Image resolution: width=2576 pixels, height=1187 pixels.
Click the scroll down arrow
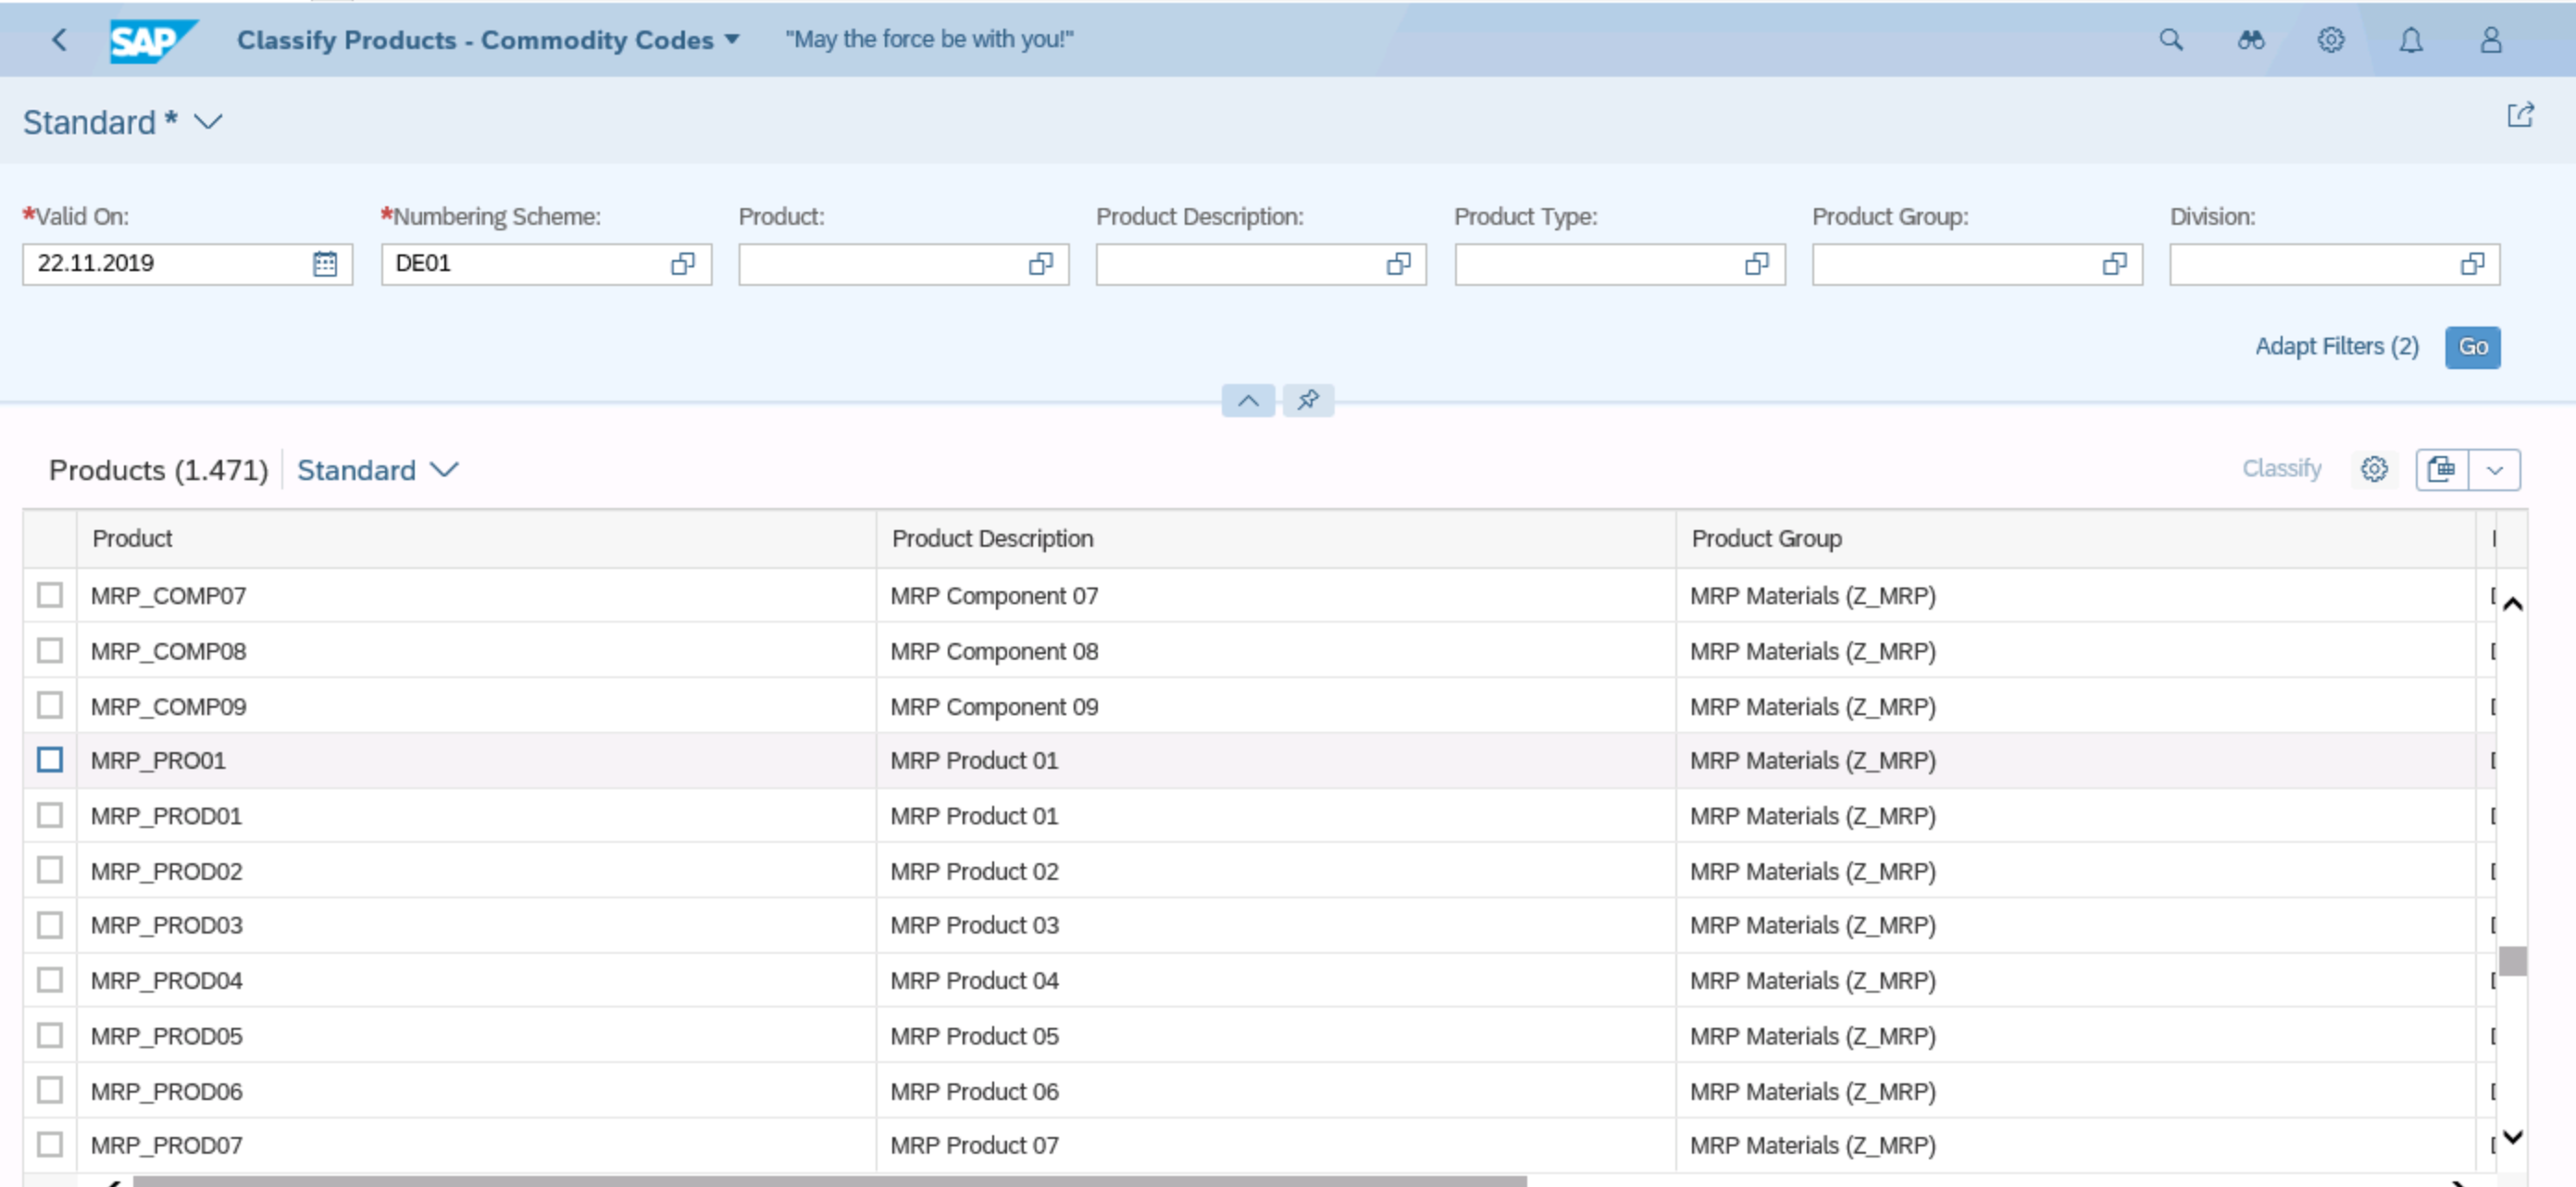point(2512,1137)
